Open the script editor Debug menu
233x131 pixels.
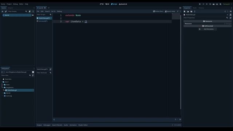[x=59, y=11]
